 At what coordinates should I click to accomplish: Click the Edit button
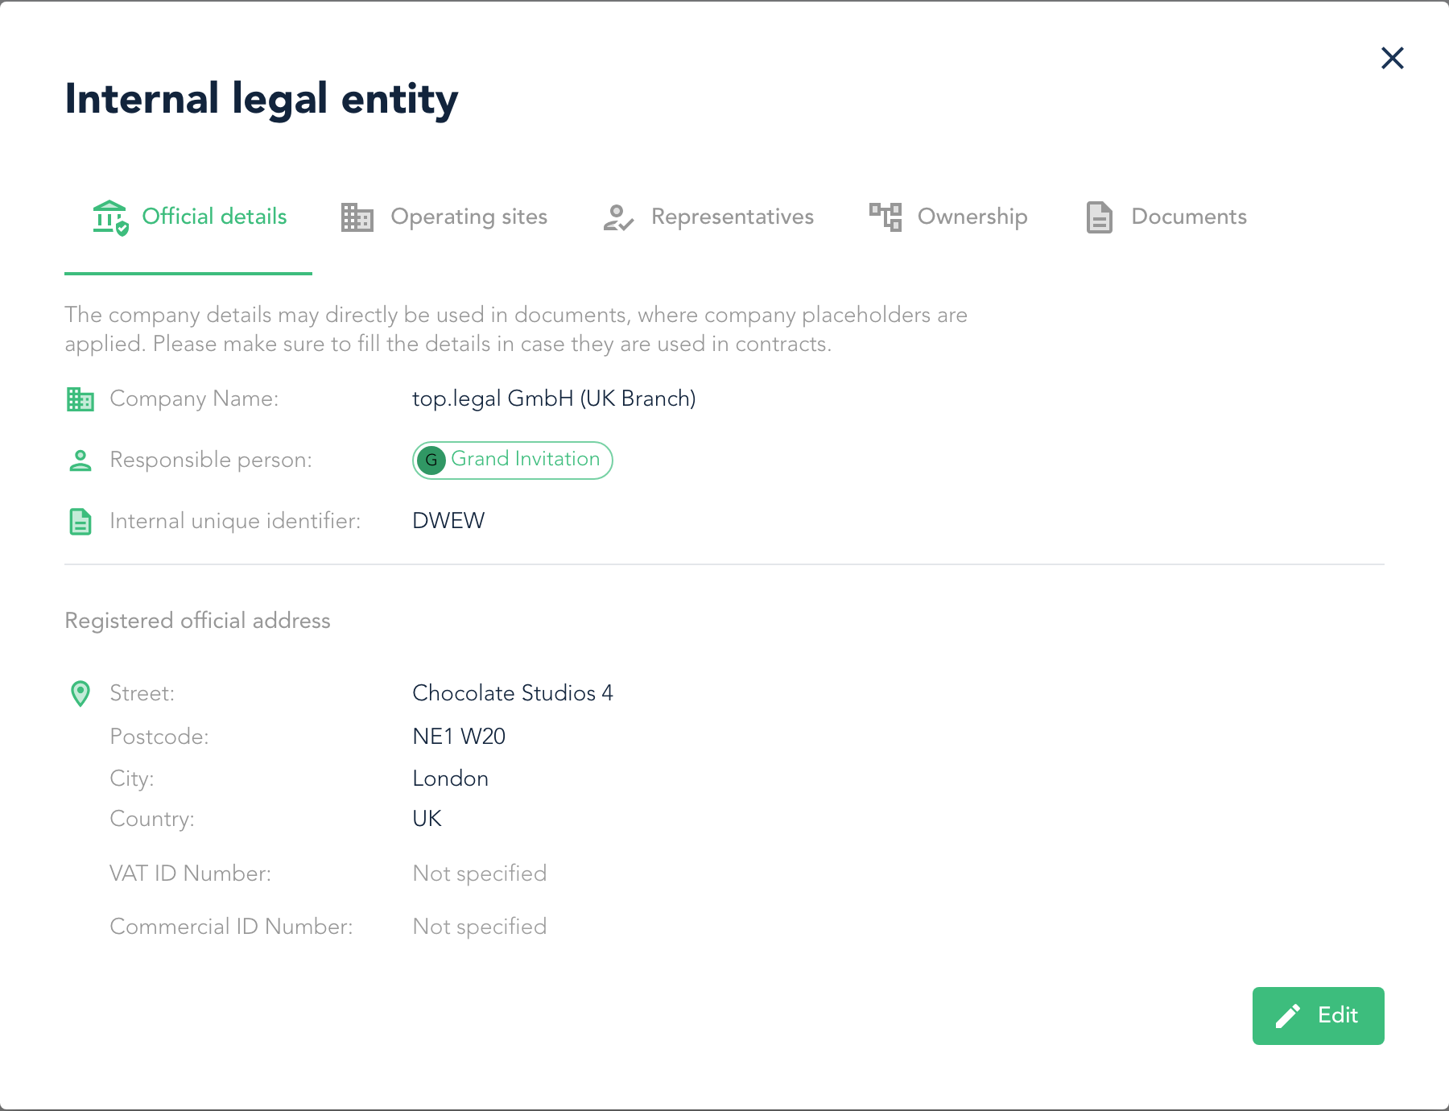1318,1015
